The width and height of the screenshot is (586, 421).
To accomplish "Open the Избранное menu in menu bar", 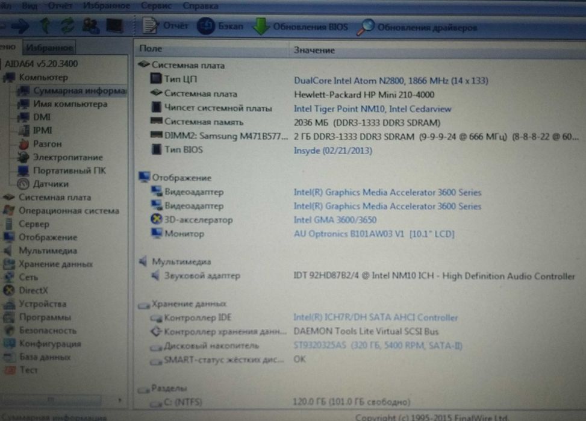I will (x=107, y=5).
